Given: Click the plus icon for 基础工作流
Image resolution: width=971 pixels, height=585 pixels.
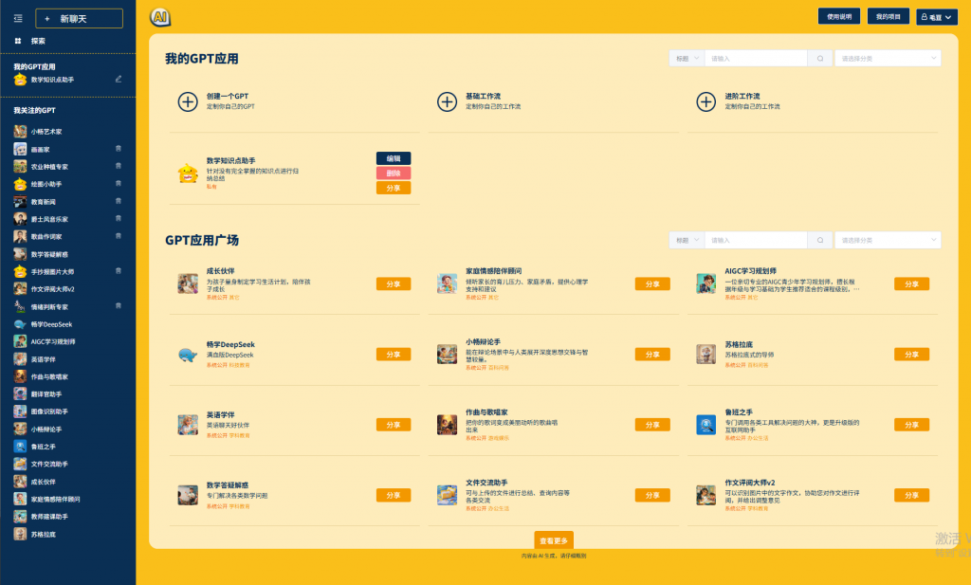Looking at the screenshot, I should [447, 101].
